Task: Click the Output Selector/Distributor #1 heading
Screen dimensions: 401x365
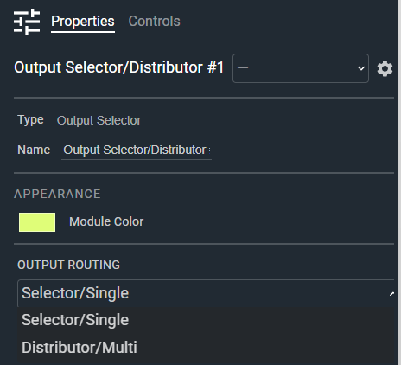Action: (x=119, y=67)
